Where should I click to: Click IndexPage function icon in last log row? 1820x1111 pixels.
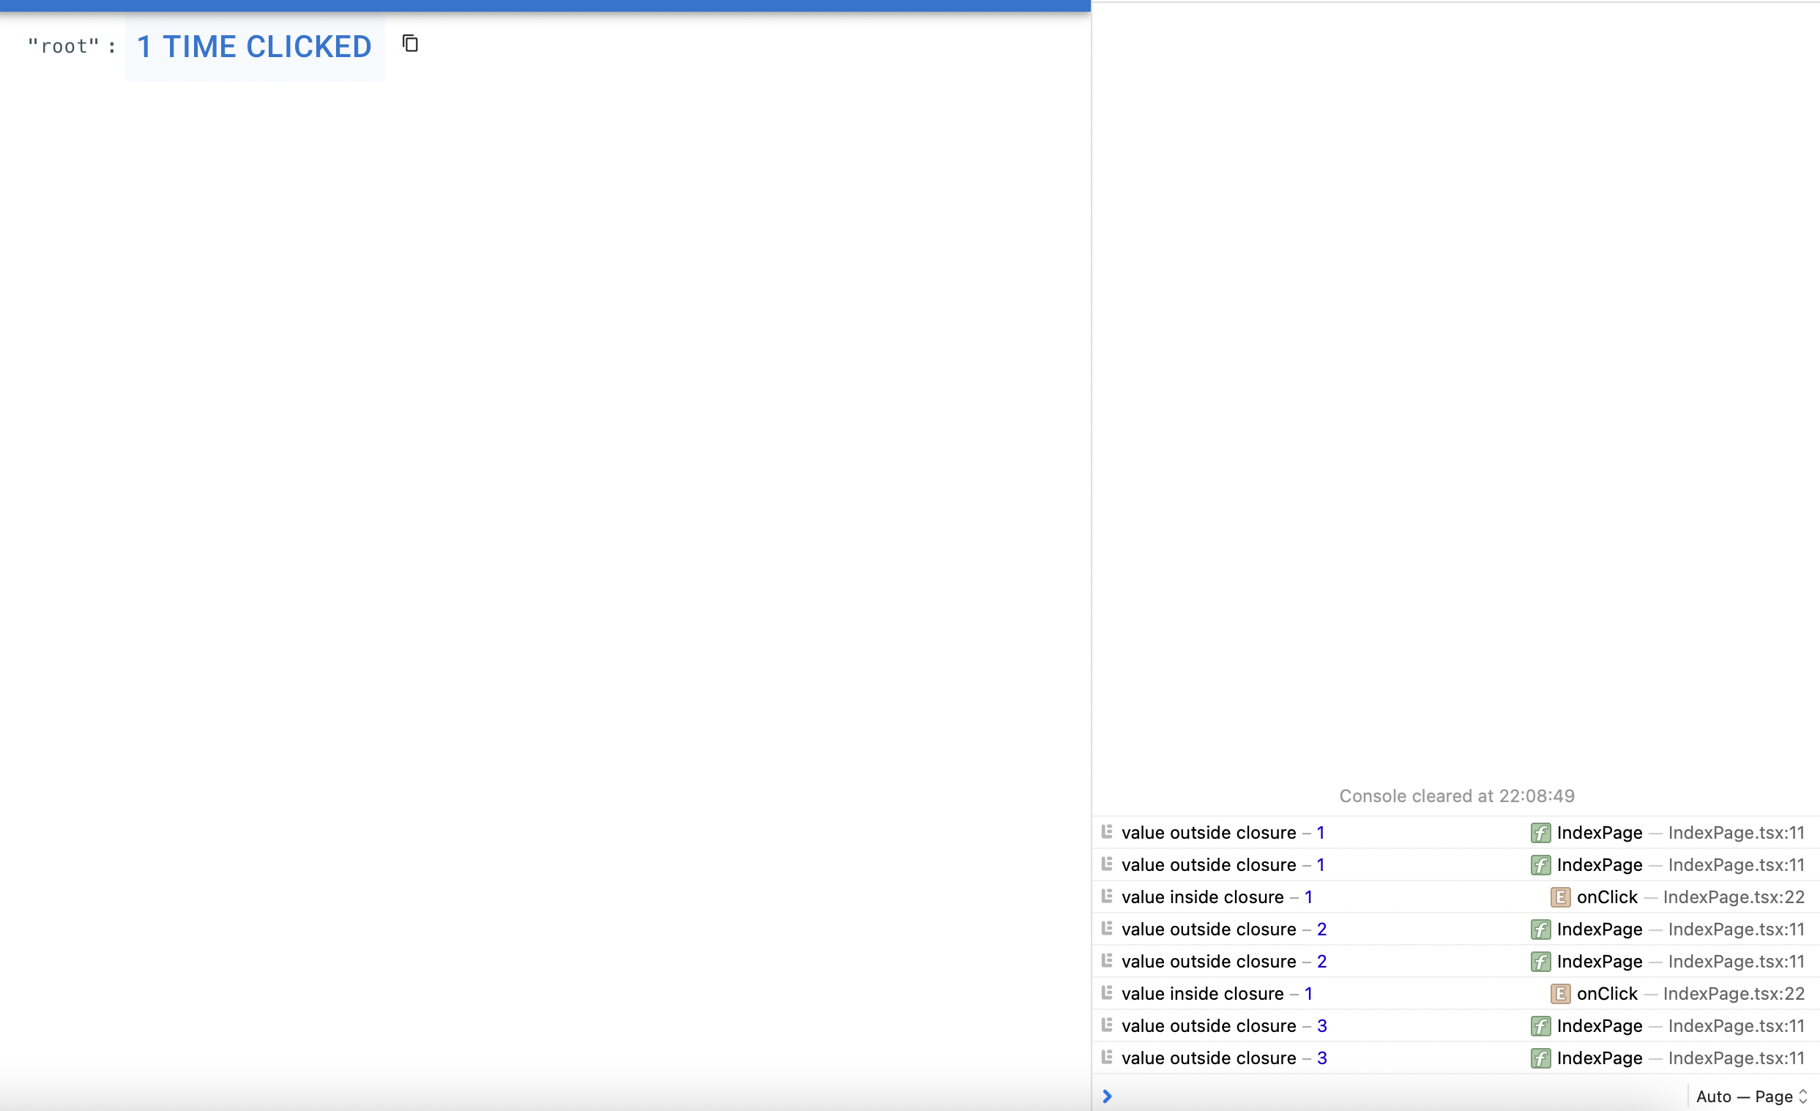(1540, 1058)
